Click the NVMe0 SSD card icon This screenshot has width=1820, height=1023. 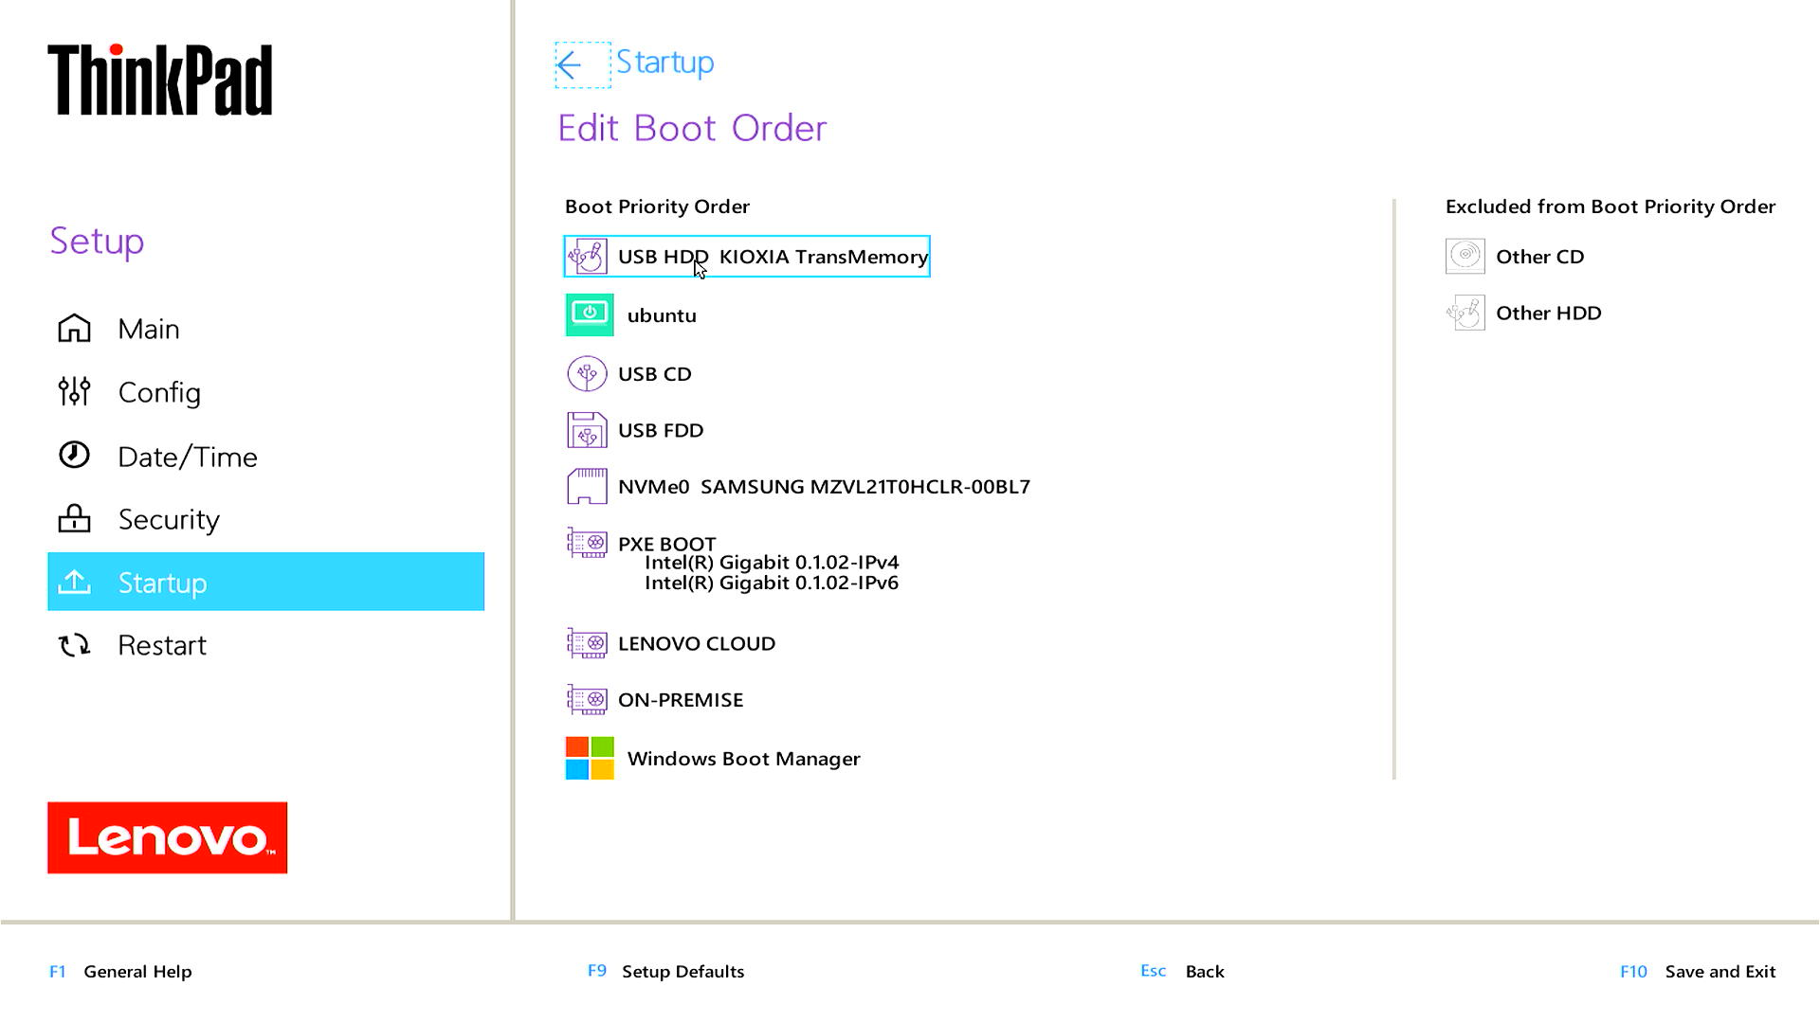coord(587,487)
